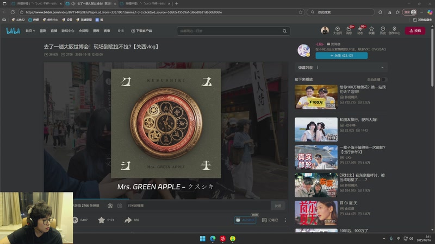Click 下载客户端 download client link

click(141, 31)
